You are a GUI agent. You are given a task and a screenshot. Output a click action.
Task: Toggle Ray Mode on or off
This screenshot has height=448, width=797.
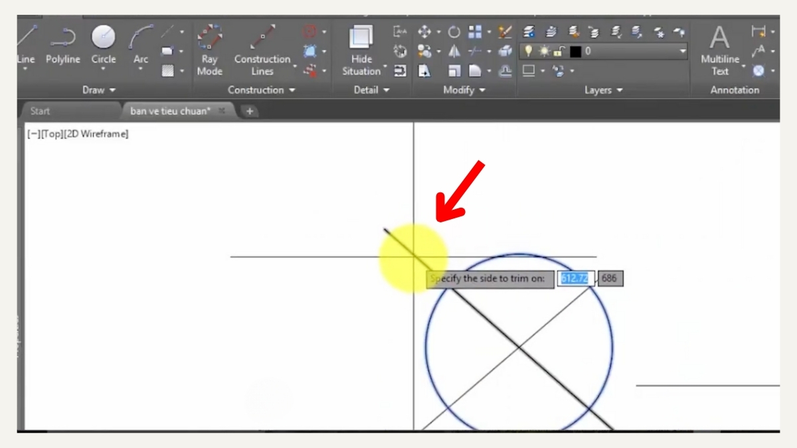[210, 50]
